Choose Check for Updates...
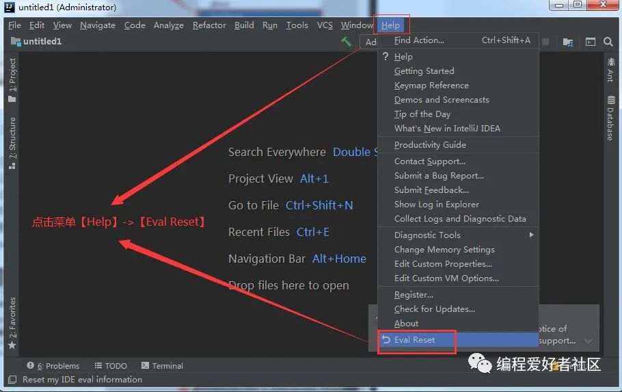The height and width of the screenshot is (392, 622). point(458,309)
